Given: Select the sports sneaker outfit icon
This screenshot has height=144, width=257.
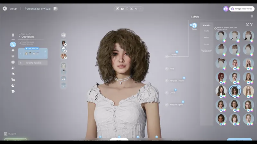Looking at the screenshot, I should point(13,74).
